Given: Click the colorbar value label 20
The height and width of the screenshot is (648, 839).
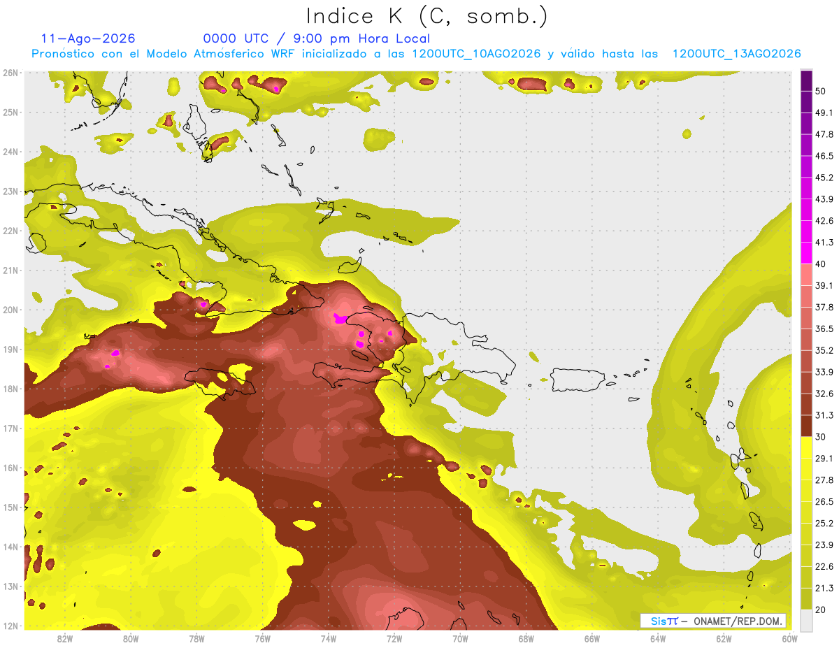Looking at the screenshot, I should (821, 610).
